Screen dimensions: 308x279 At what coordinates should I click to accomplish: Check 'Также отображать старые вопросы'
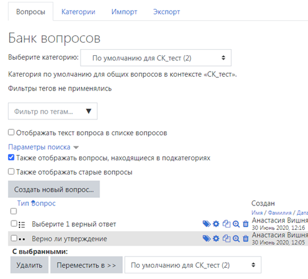(x=11, y=172)
